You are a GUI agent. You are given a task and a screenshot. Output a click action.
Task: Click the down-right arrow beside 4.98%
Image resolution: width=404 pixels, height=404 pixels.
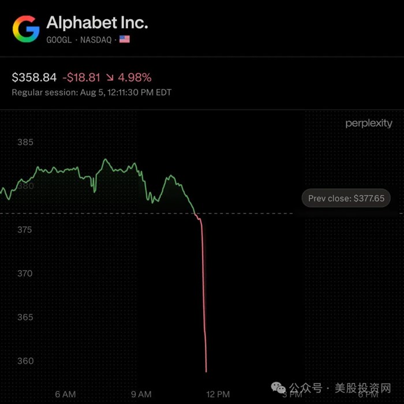coord(110,77)
